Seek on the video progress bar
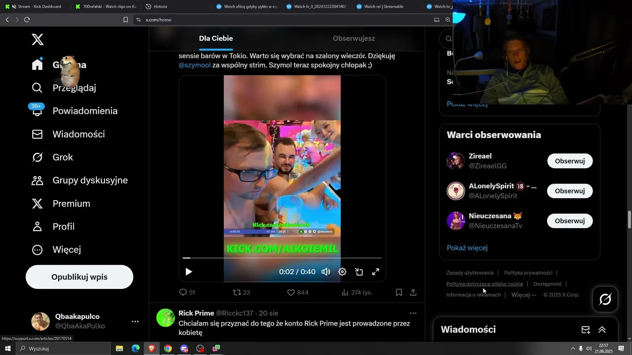 pos(282,258)
